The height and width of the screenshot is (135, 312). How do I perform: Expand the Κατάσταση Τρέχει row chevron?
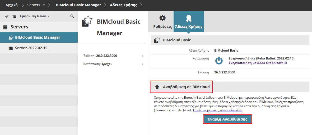click(x=142, y=64)
